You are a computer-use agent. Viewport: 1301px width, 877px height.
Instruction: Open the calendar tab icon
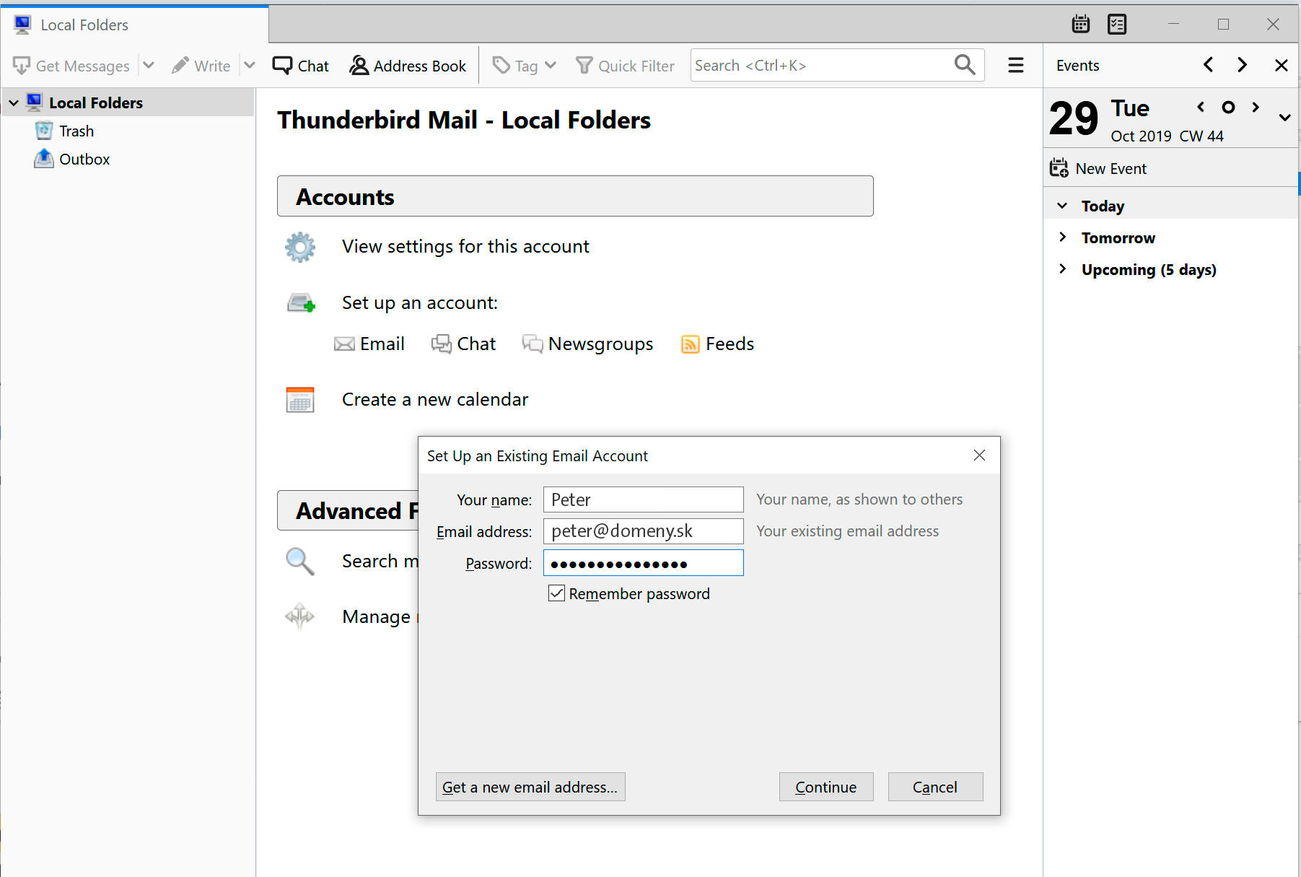point(1080,25)
